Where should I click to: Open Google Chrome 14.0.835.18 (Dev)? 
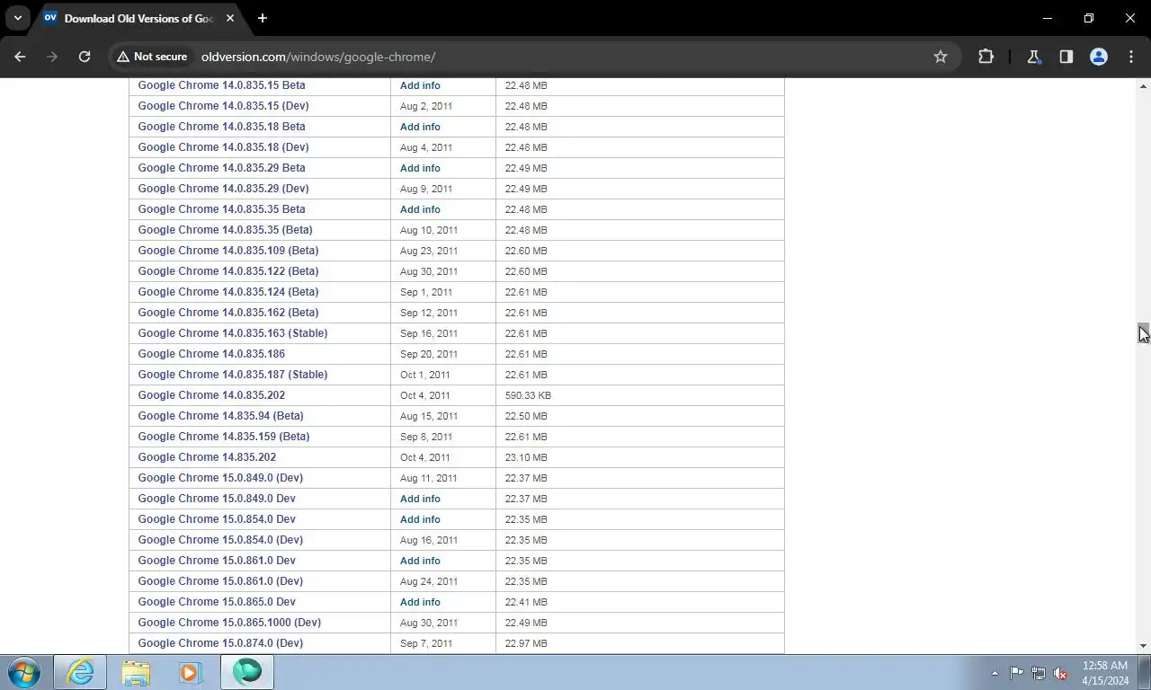pyautogui.click(x=223, y=147)
